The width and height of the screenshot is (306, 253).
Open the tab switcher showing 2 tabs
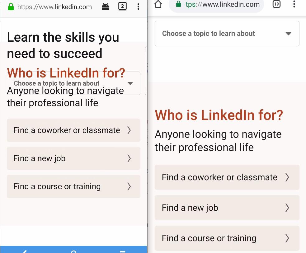pyautogui.click(x=122, y=7)
